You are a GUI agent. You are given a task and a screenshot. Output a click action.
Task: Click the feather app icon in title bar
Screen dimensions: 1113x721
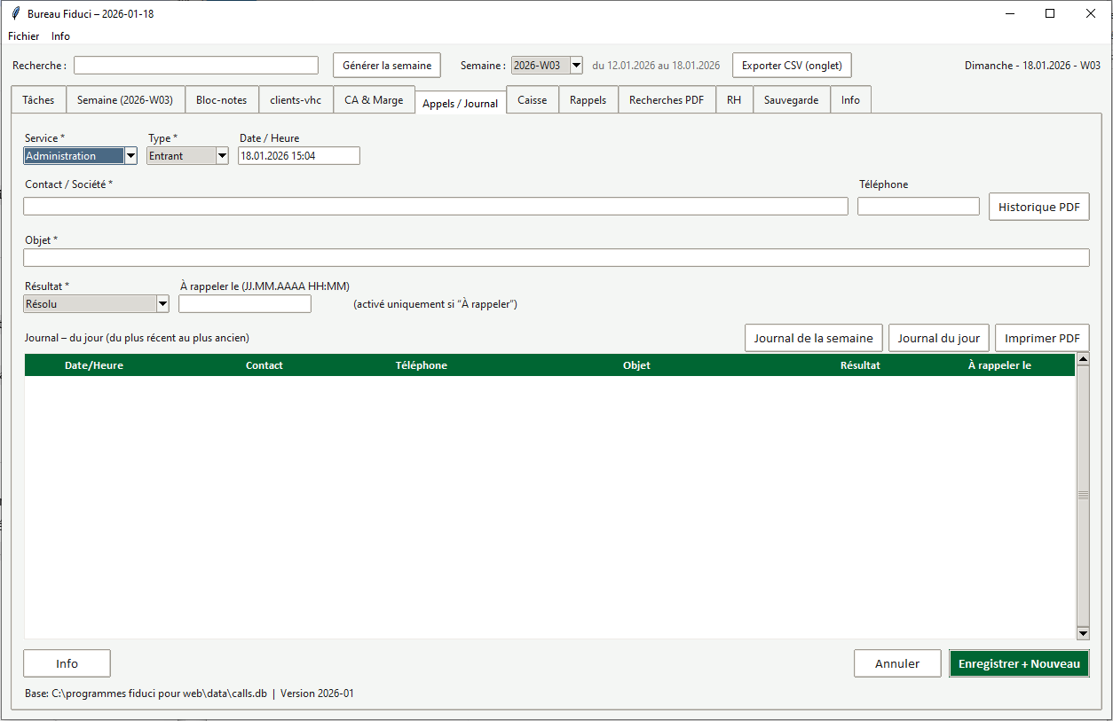point(15,14)
